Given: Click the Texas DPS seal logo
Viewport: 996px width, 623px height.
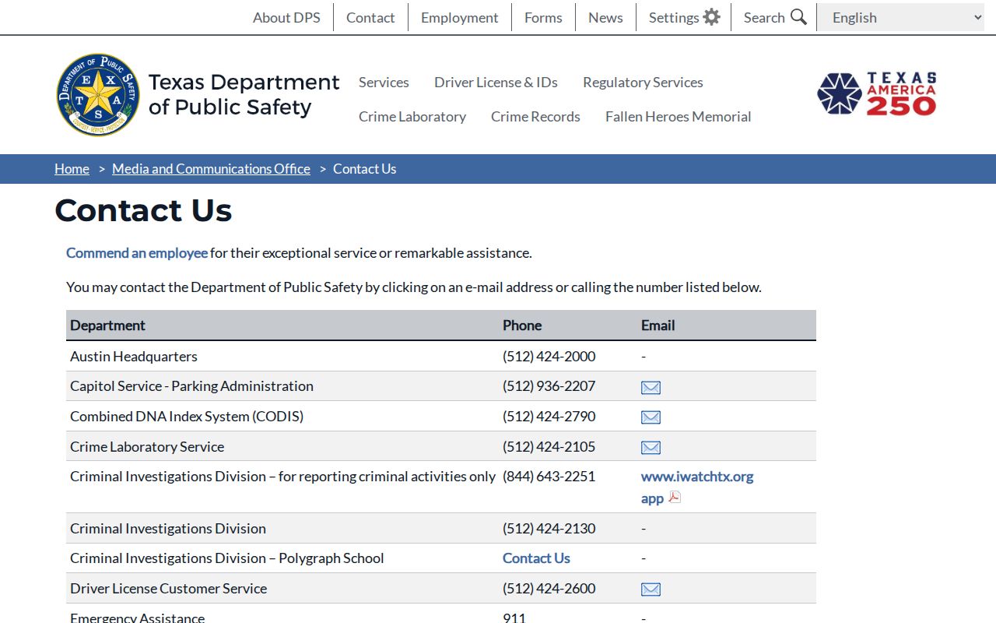Looking at the screenshot, I should (x=98, y=94).
